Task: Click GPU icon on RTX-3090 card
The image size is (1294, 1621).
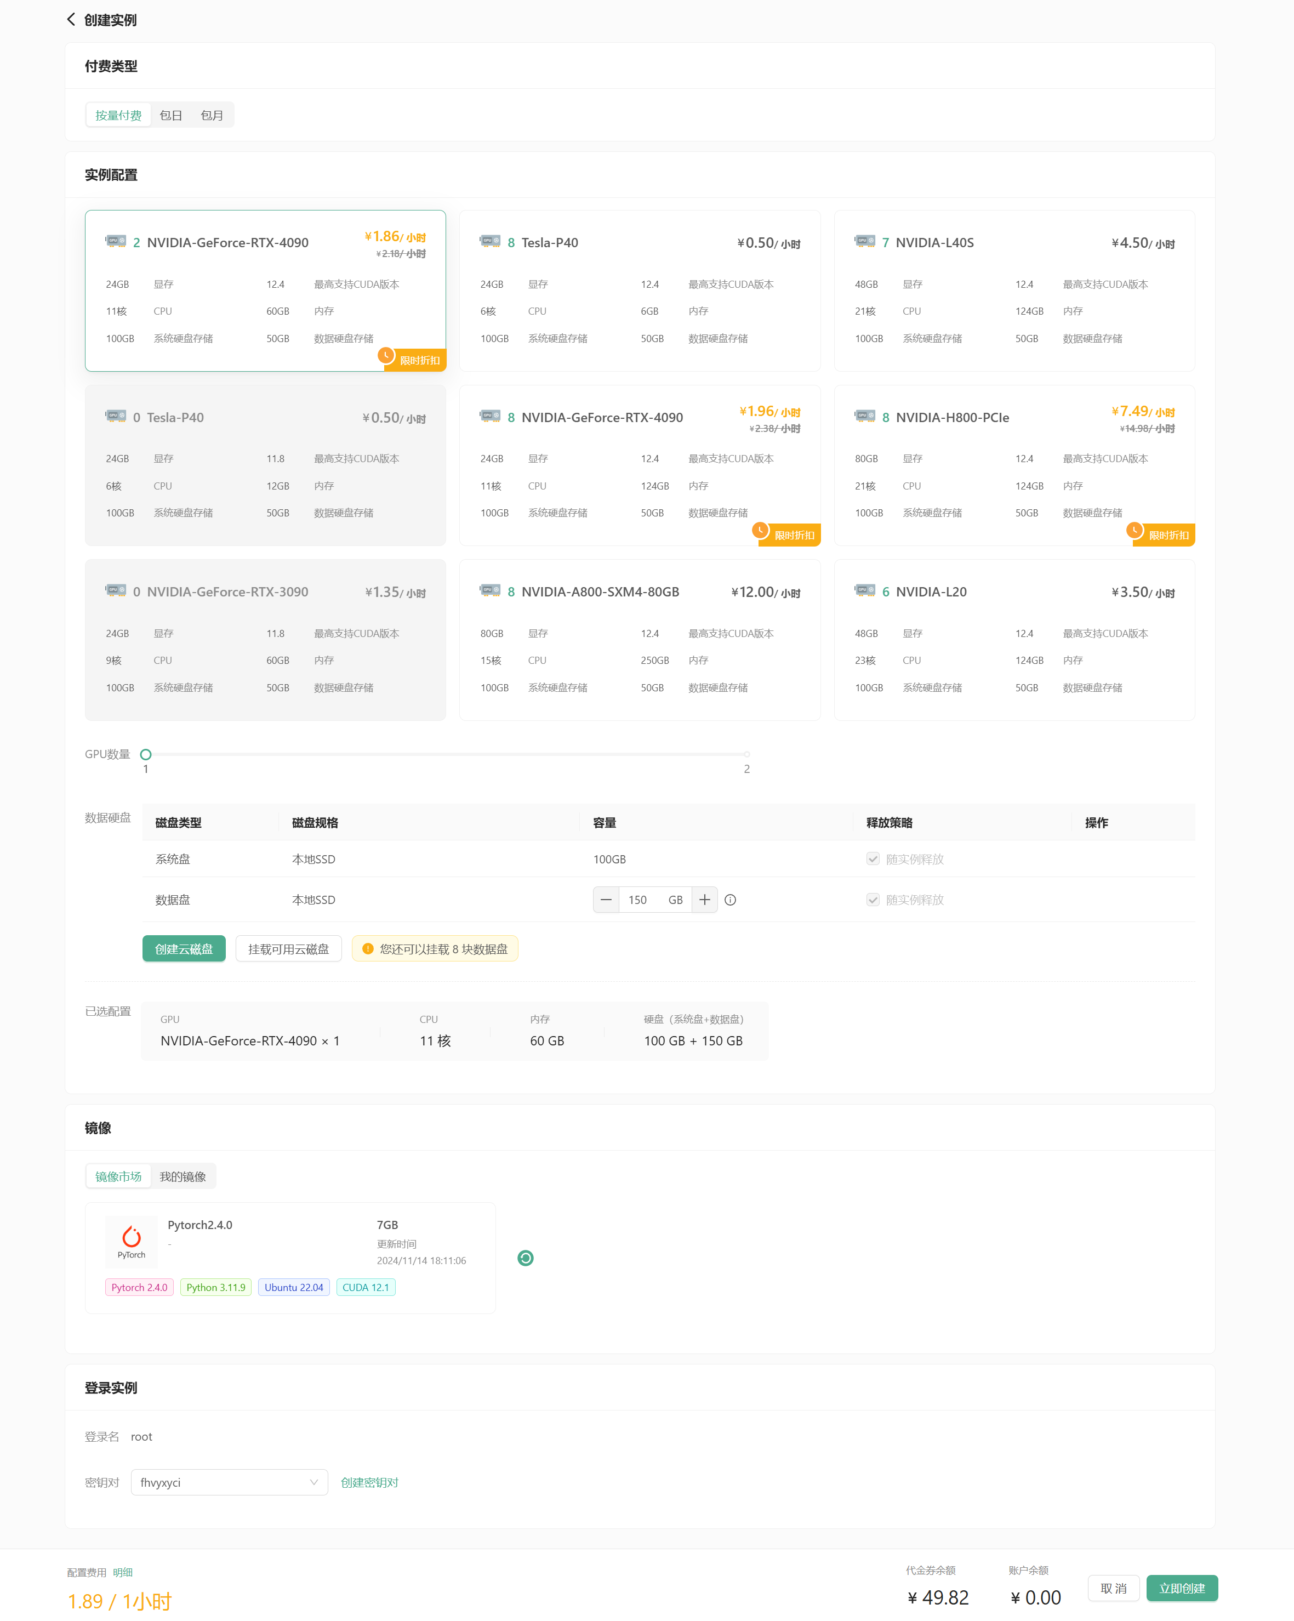Action: pyautogui.click(x=116, y=590)
